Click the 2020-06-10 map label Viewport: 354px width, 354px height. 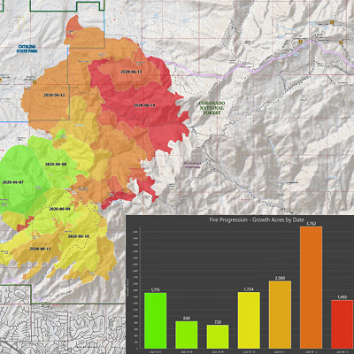(x=79, y=236)
